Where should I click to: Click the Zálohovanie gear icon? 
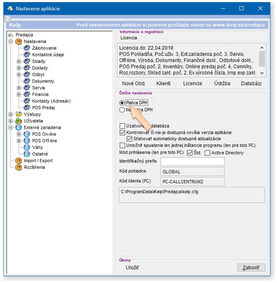(27, 48)
